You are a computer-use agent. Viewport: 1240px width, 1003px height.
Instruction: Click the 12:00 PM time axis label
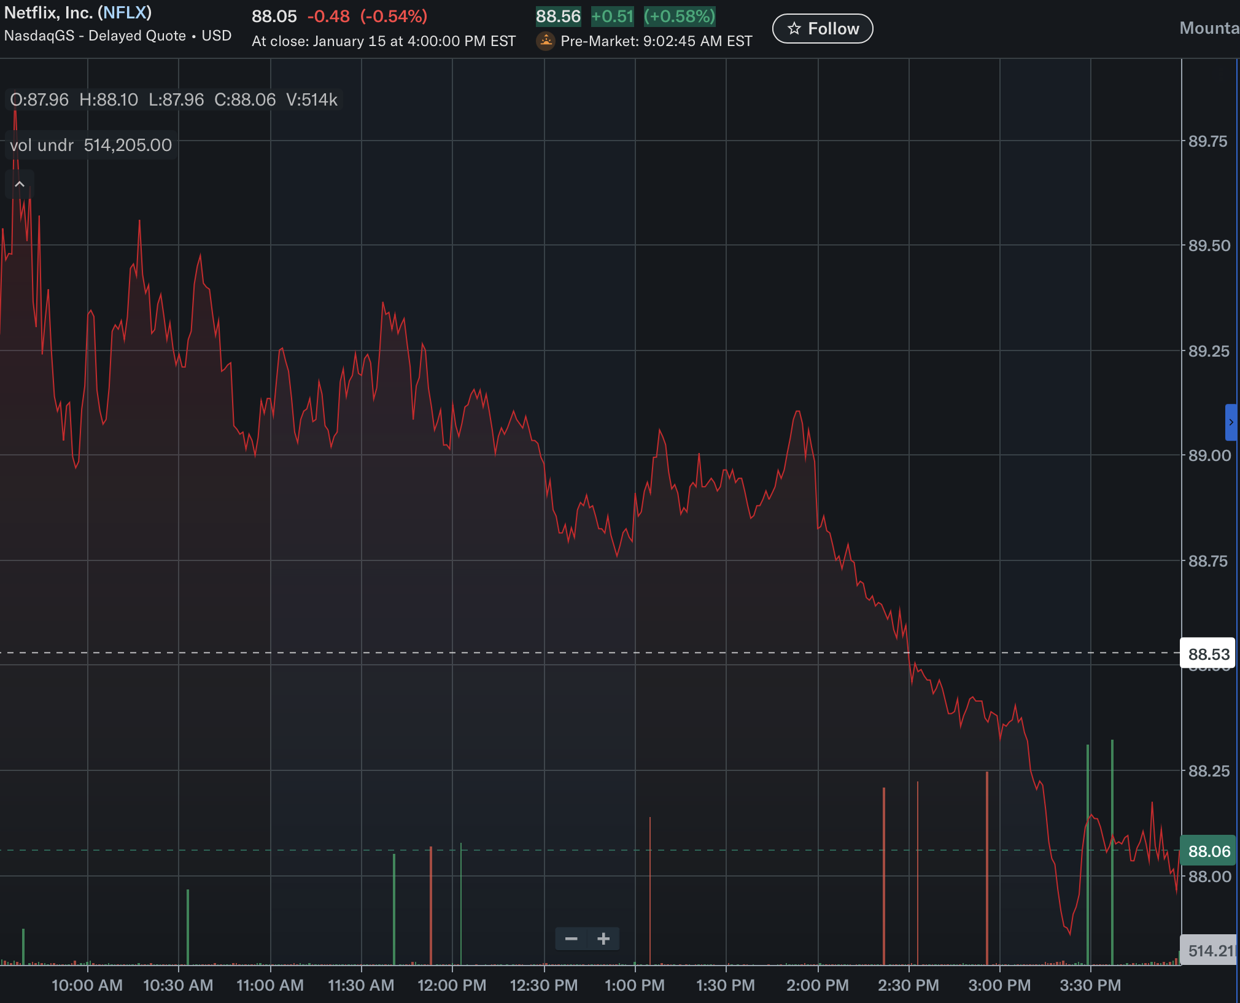[x=452, y=985]
